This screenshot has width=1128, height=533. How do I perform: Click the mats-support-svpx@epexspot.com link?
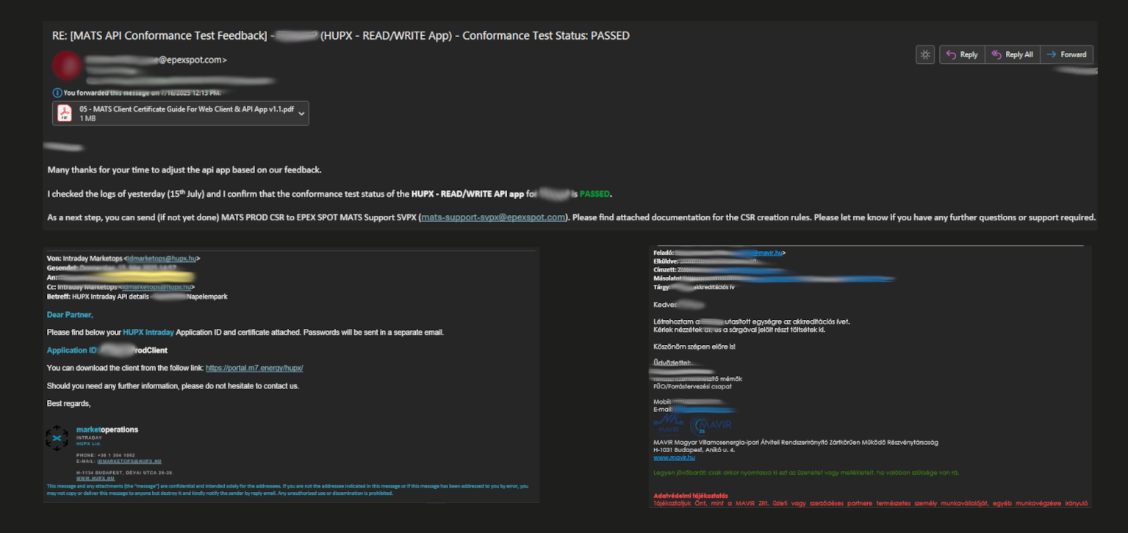coord(493,217)
